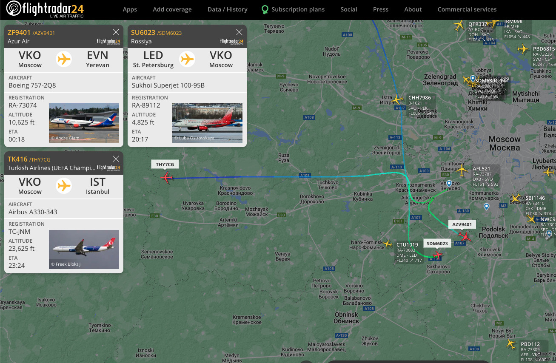Select the yellow AFL521 plane icon
The image size is (556, 363).
coord(462,170)
